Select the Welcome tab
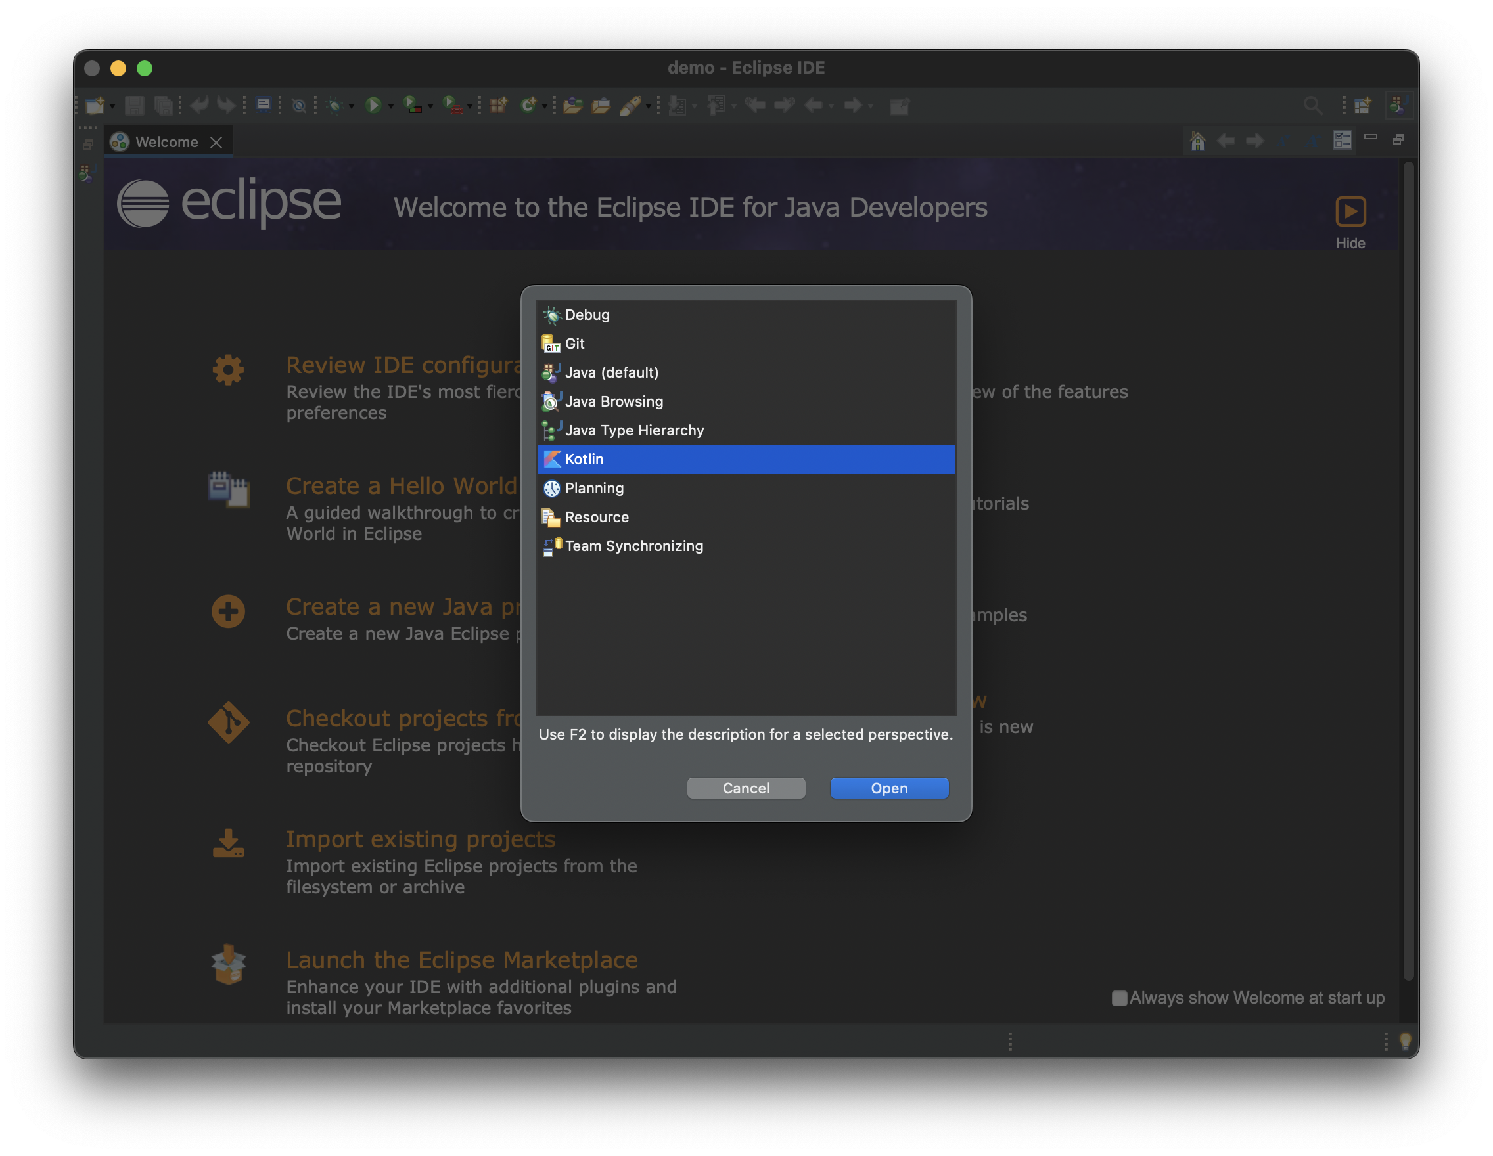1493x1156 pixels. tap(166, 142)
